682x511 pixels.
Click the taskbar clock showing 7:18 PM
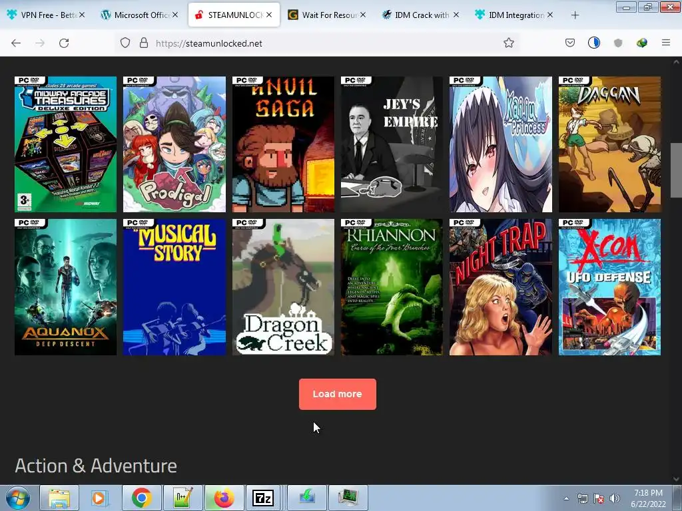648,498
